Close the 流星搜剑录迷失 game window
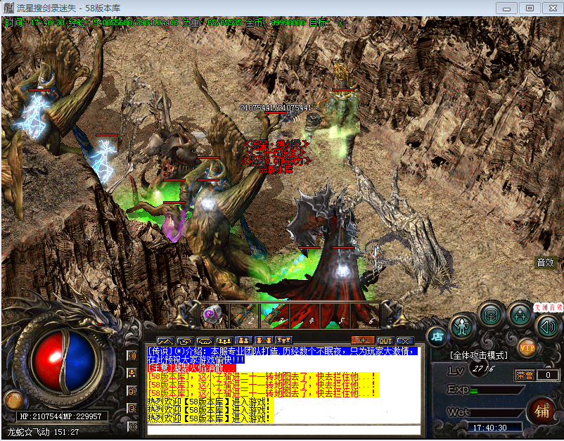Screen dimensions: 564x441 click(x=553, y=8)
